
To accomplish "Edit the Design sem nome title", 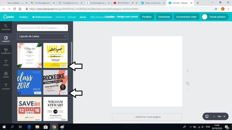I will tap(122, 17).
